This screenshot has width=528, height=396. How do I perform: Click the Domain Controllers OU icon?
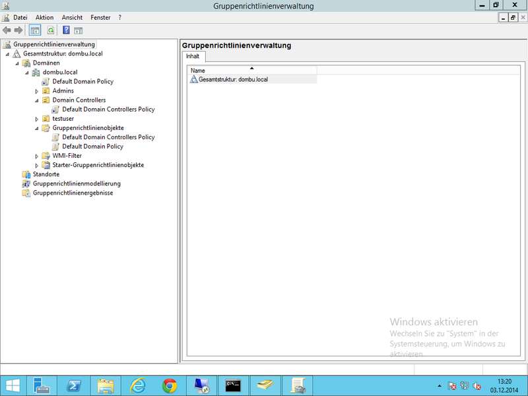46,100
